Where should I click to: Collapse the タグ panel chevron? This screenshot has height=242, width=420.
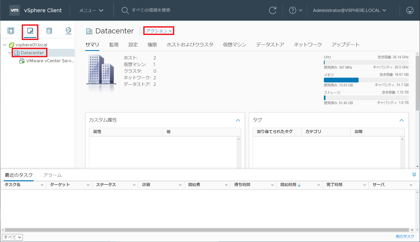(401, 120)
